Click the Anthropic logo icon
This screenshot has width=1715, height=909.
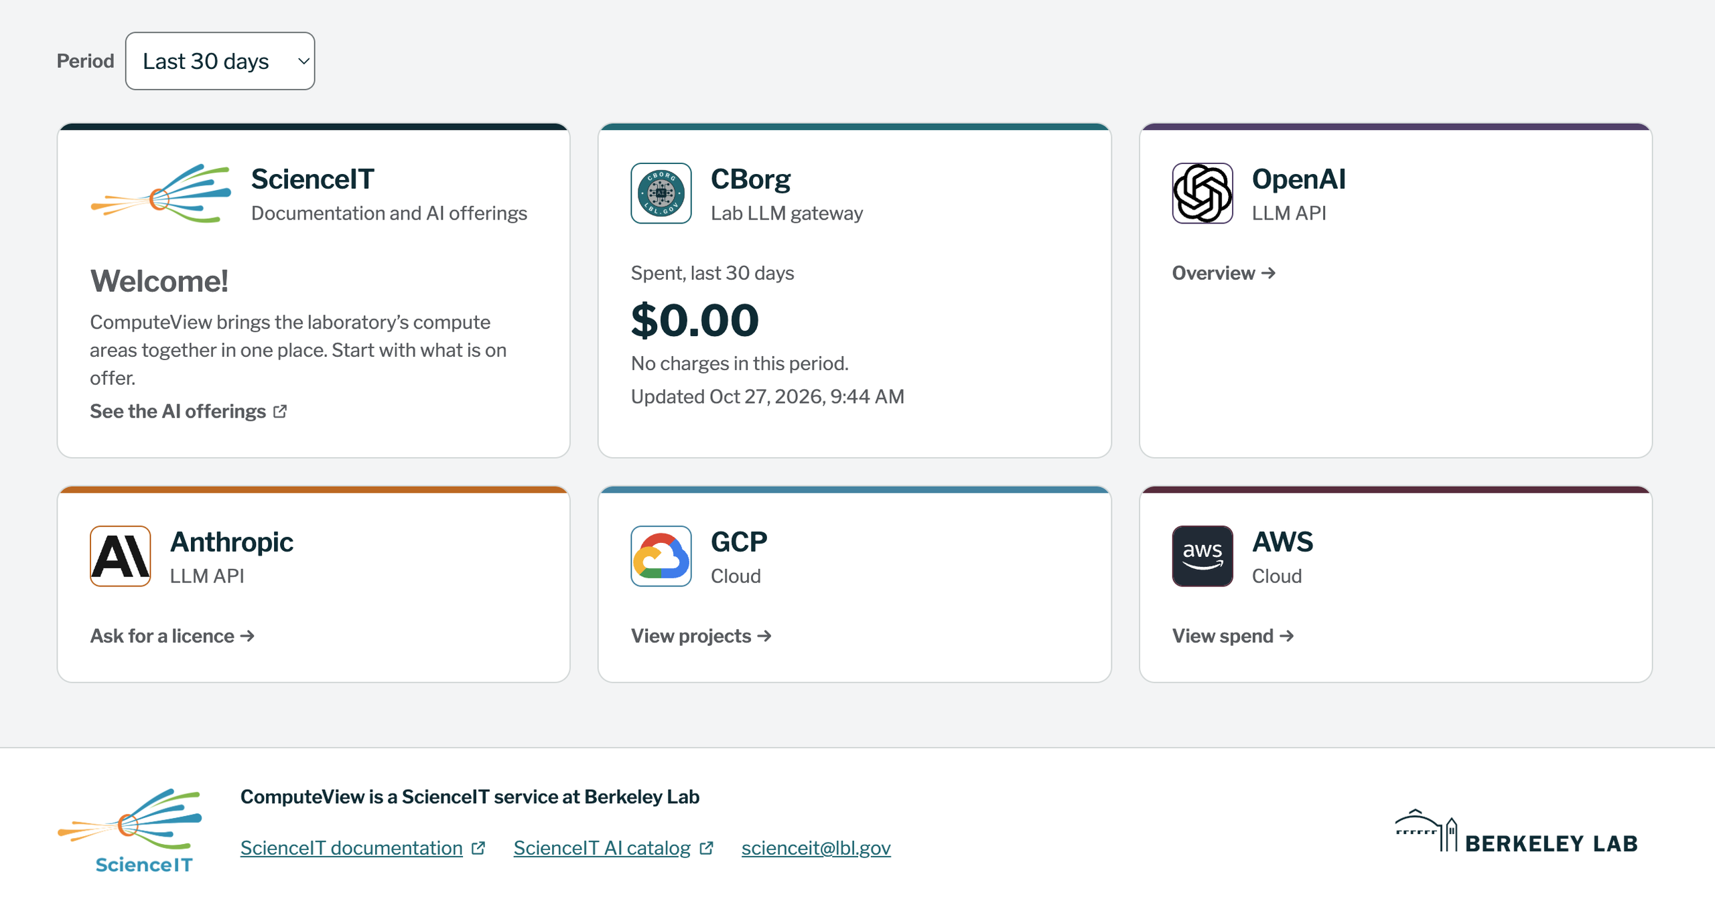click(x=121, y=556)
